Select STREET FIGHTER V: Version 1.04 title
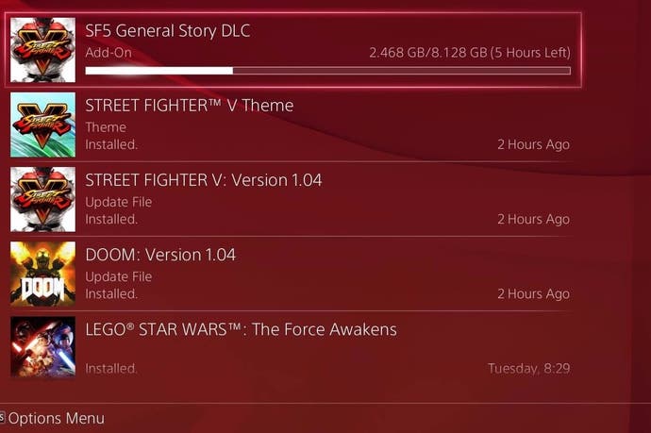The image size is (651, 433). click(204, 180)
